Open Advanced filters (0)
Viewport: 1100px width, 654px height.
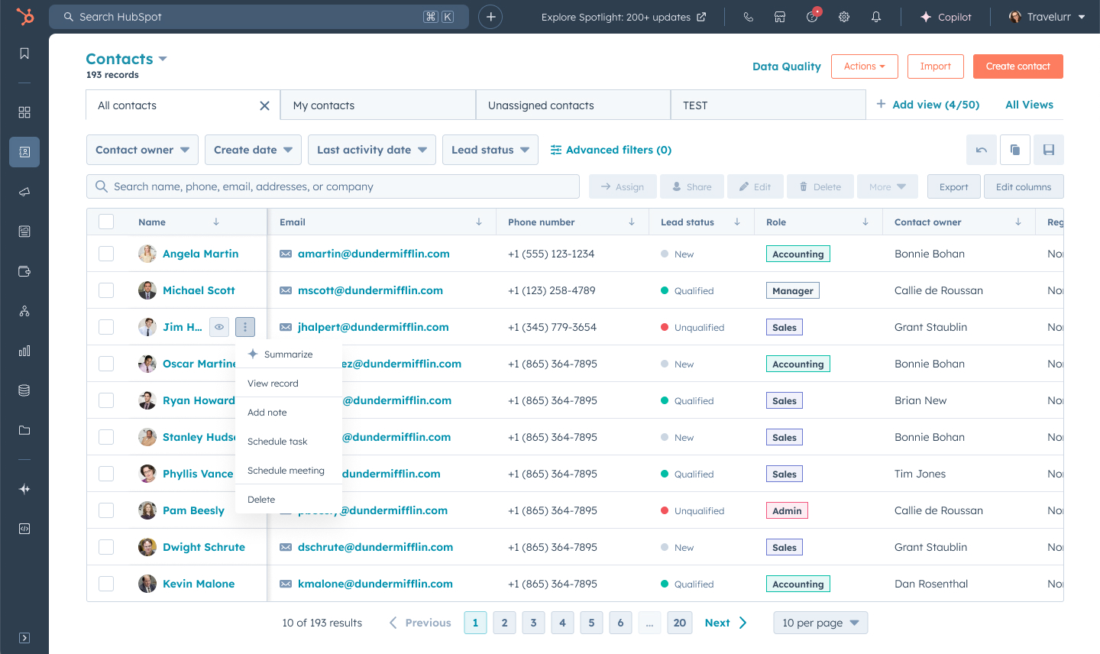[x=611, y=150]
